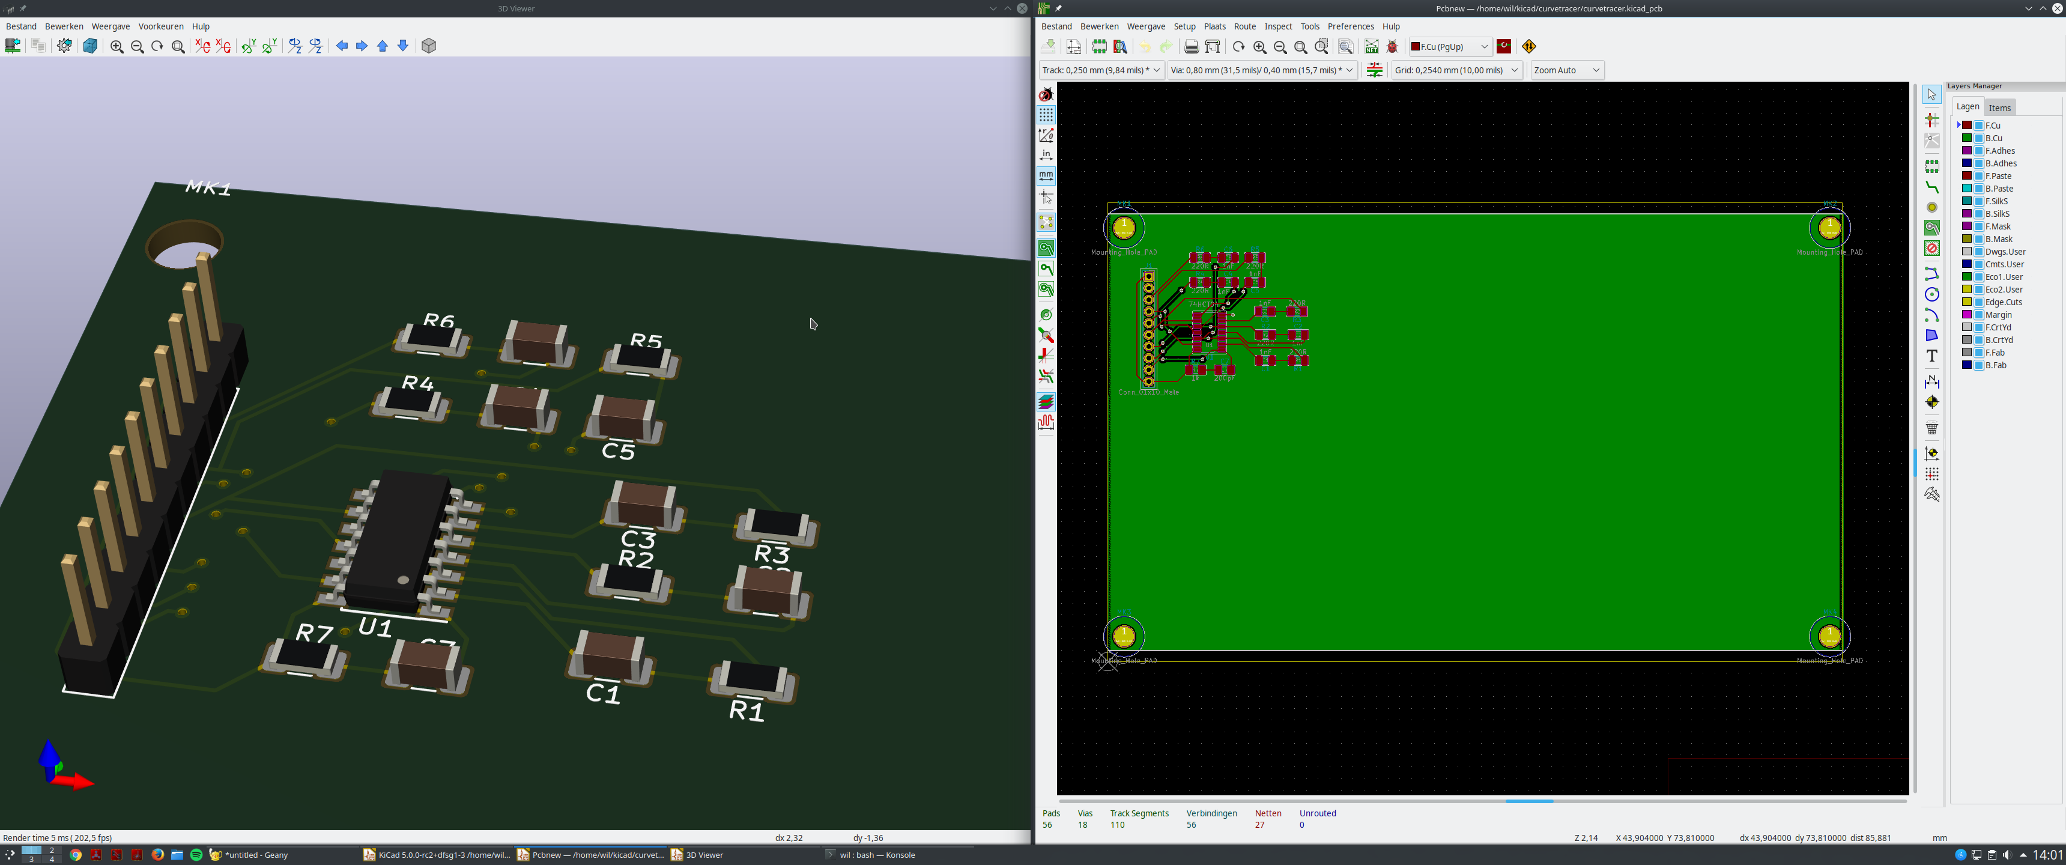This screenshot has height=865, width=2066.
Task: Toggle grid display in Pcbnew left toolbar
Action: [1046, 115]
